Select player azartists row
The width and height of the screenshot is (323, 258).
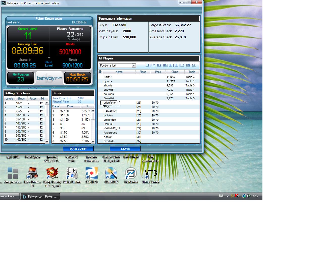point(149,141)
